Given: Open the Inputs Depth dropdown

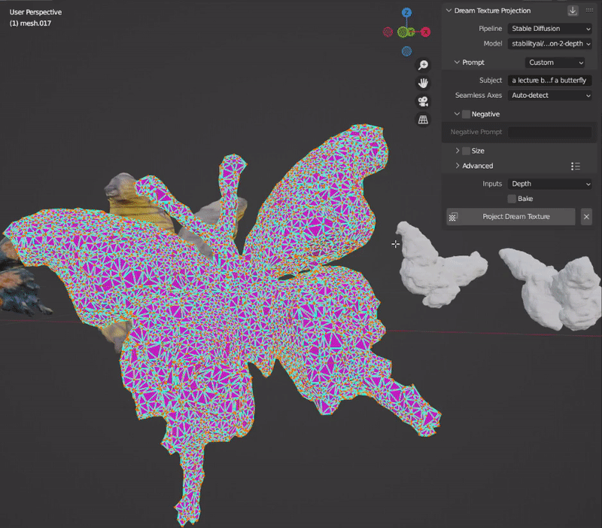Looking at the screenshot, I should click(551, 184).
